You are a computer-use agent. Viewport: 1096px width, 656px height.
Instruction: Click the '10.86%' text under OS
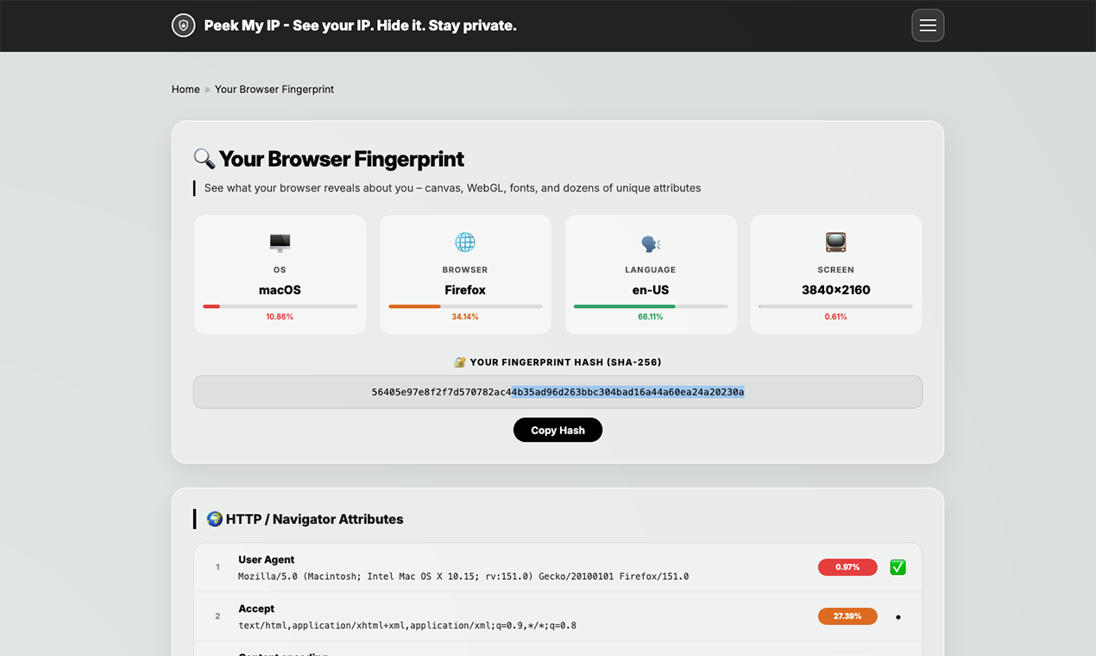coord(280,317)
